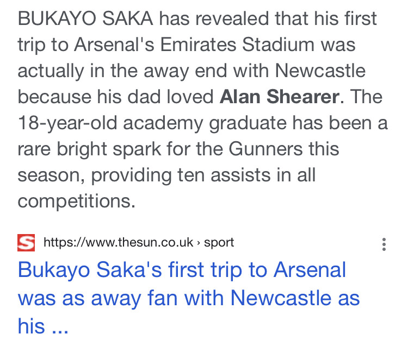Select the 'sport' breadcrumb after the URL
The image size is (408, 353).
pos(219,243)
